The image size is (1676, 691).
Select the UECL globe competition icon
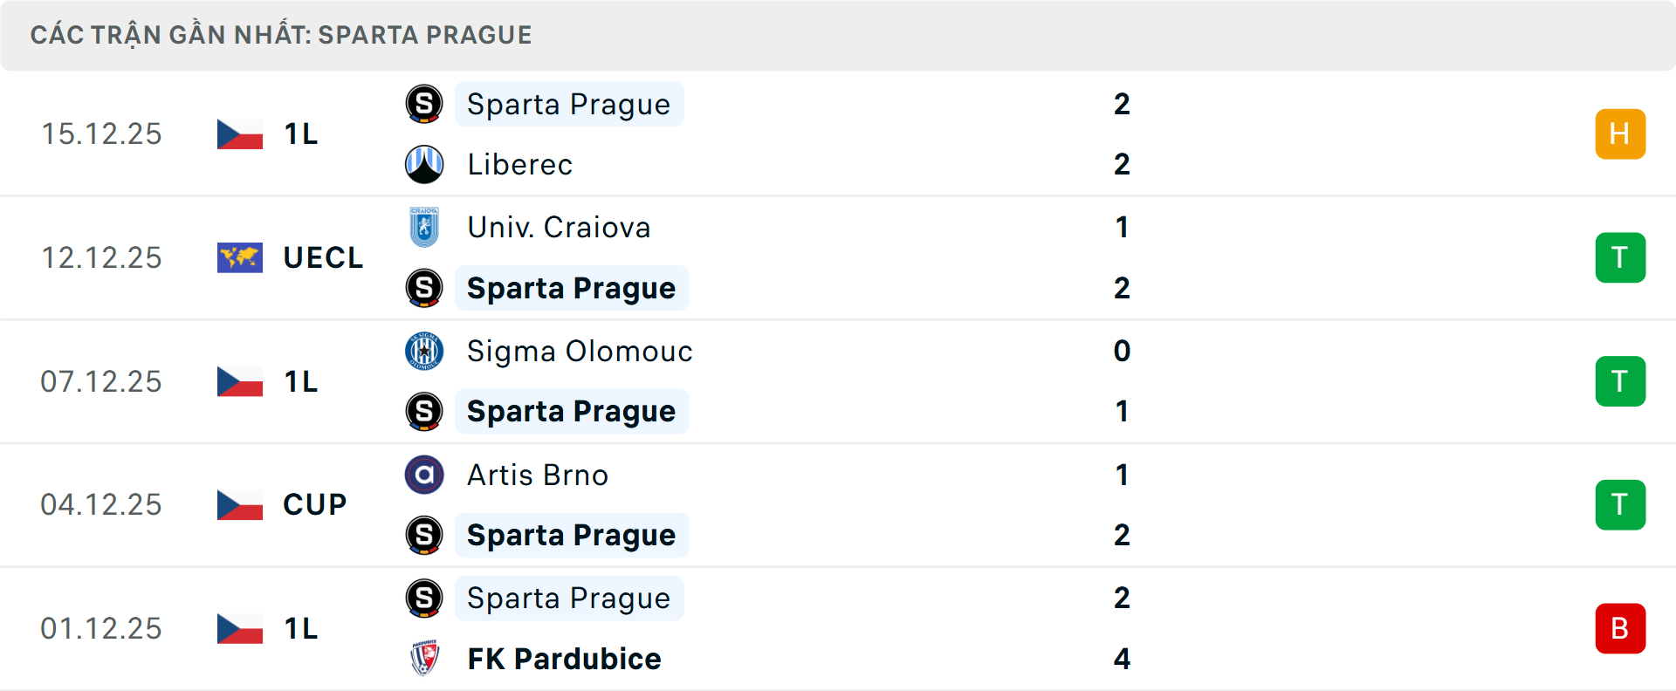tap(239, 257)
